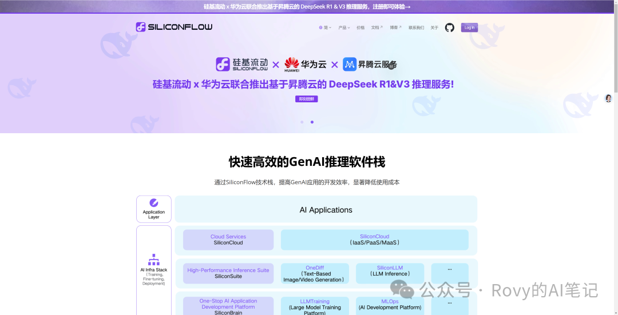Open the 博客 blog link
The width and height of the screenshot is (618, 315).
(x=396, y=27)
